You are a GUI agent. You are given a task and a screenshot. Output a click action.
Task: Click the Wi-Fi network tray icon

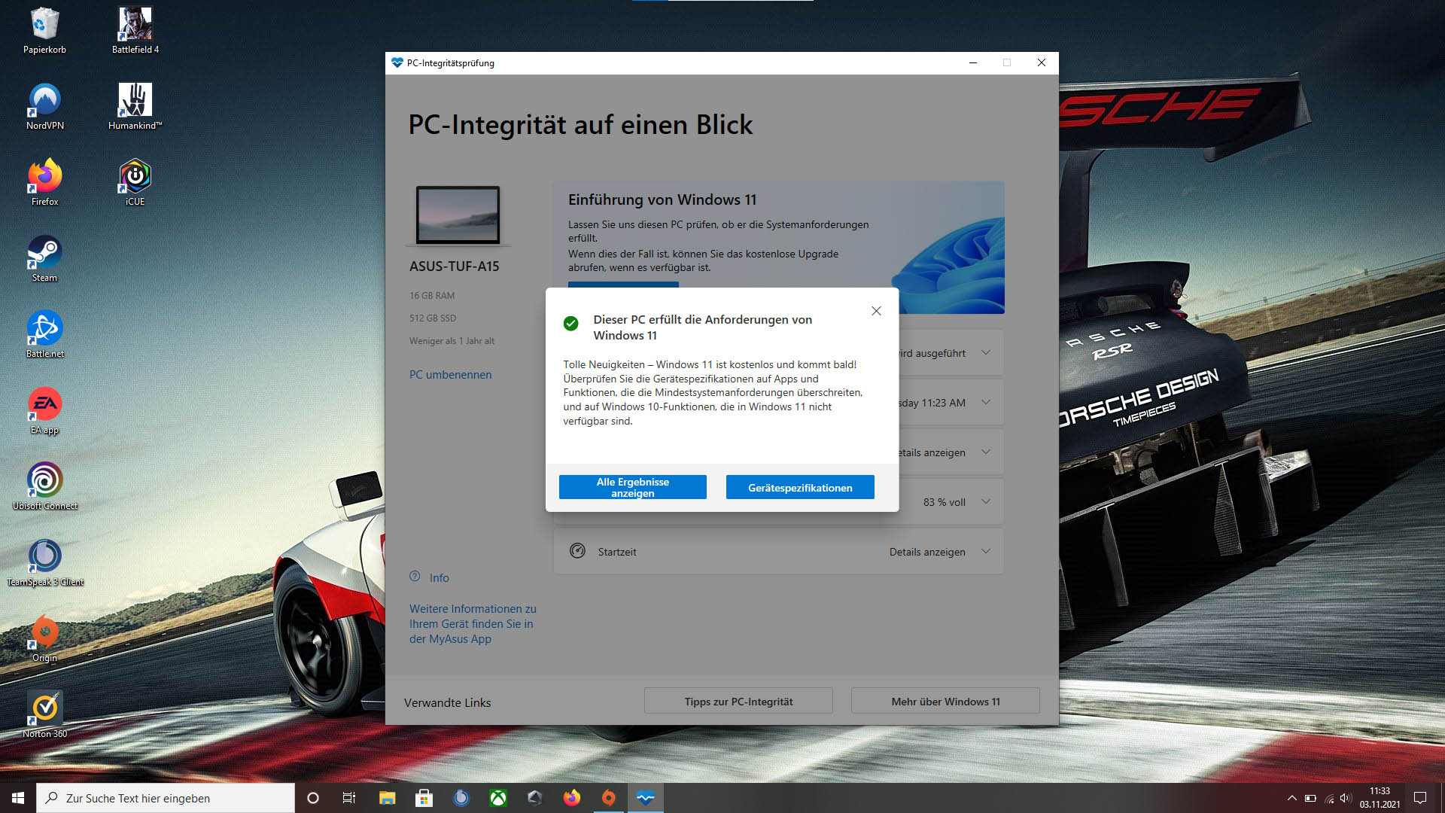tap(1329, 798)
